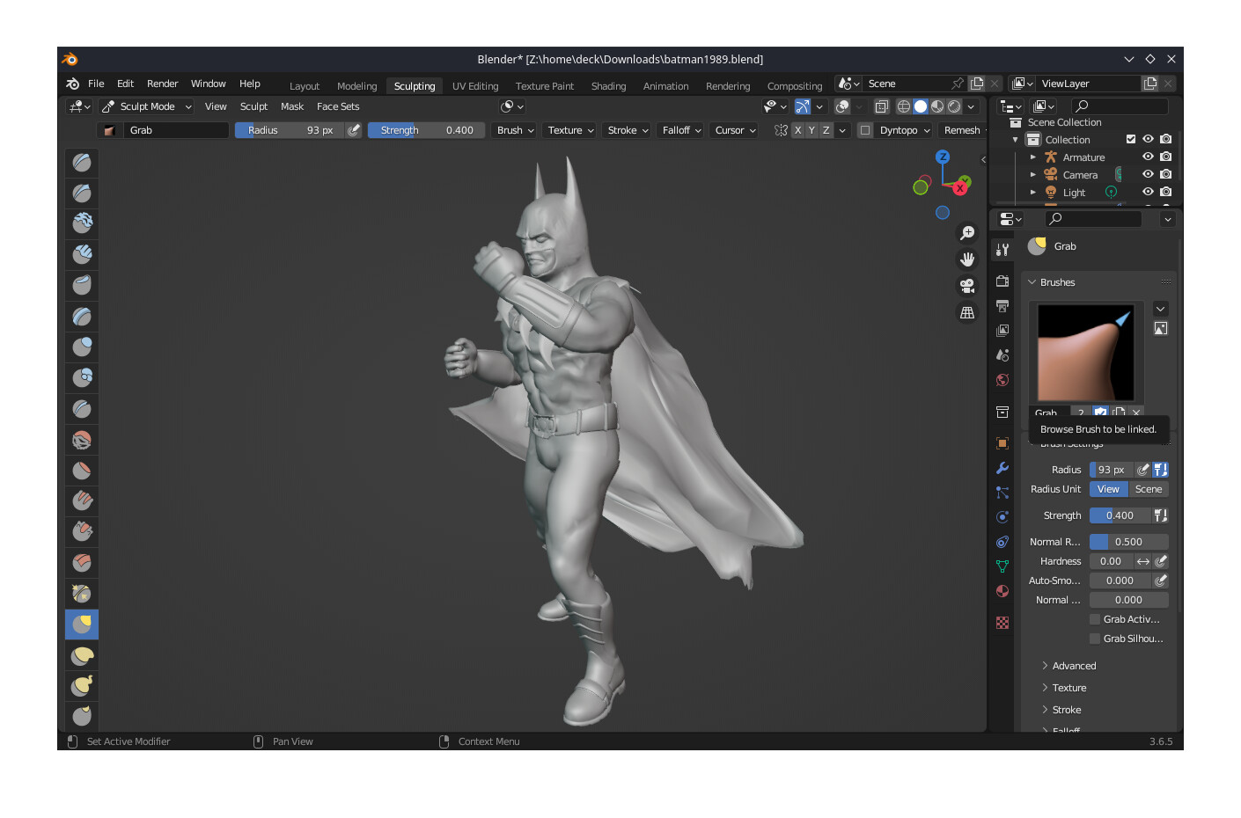Switch to the Shading workspace tab
The image size is (1241, 818).
click(x=608, y=86)
